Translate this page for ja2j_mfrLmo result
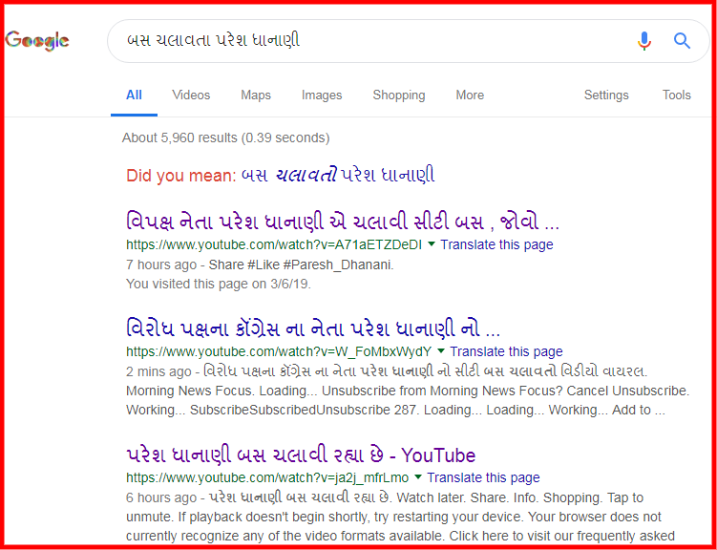Screen dimensions: 717x550 coord(484,477)
